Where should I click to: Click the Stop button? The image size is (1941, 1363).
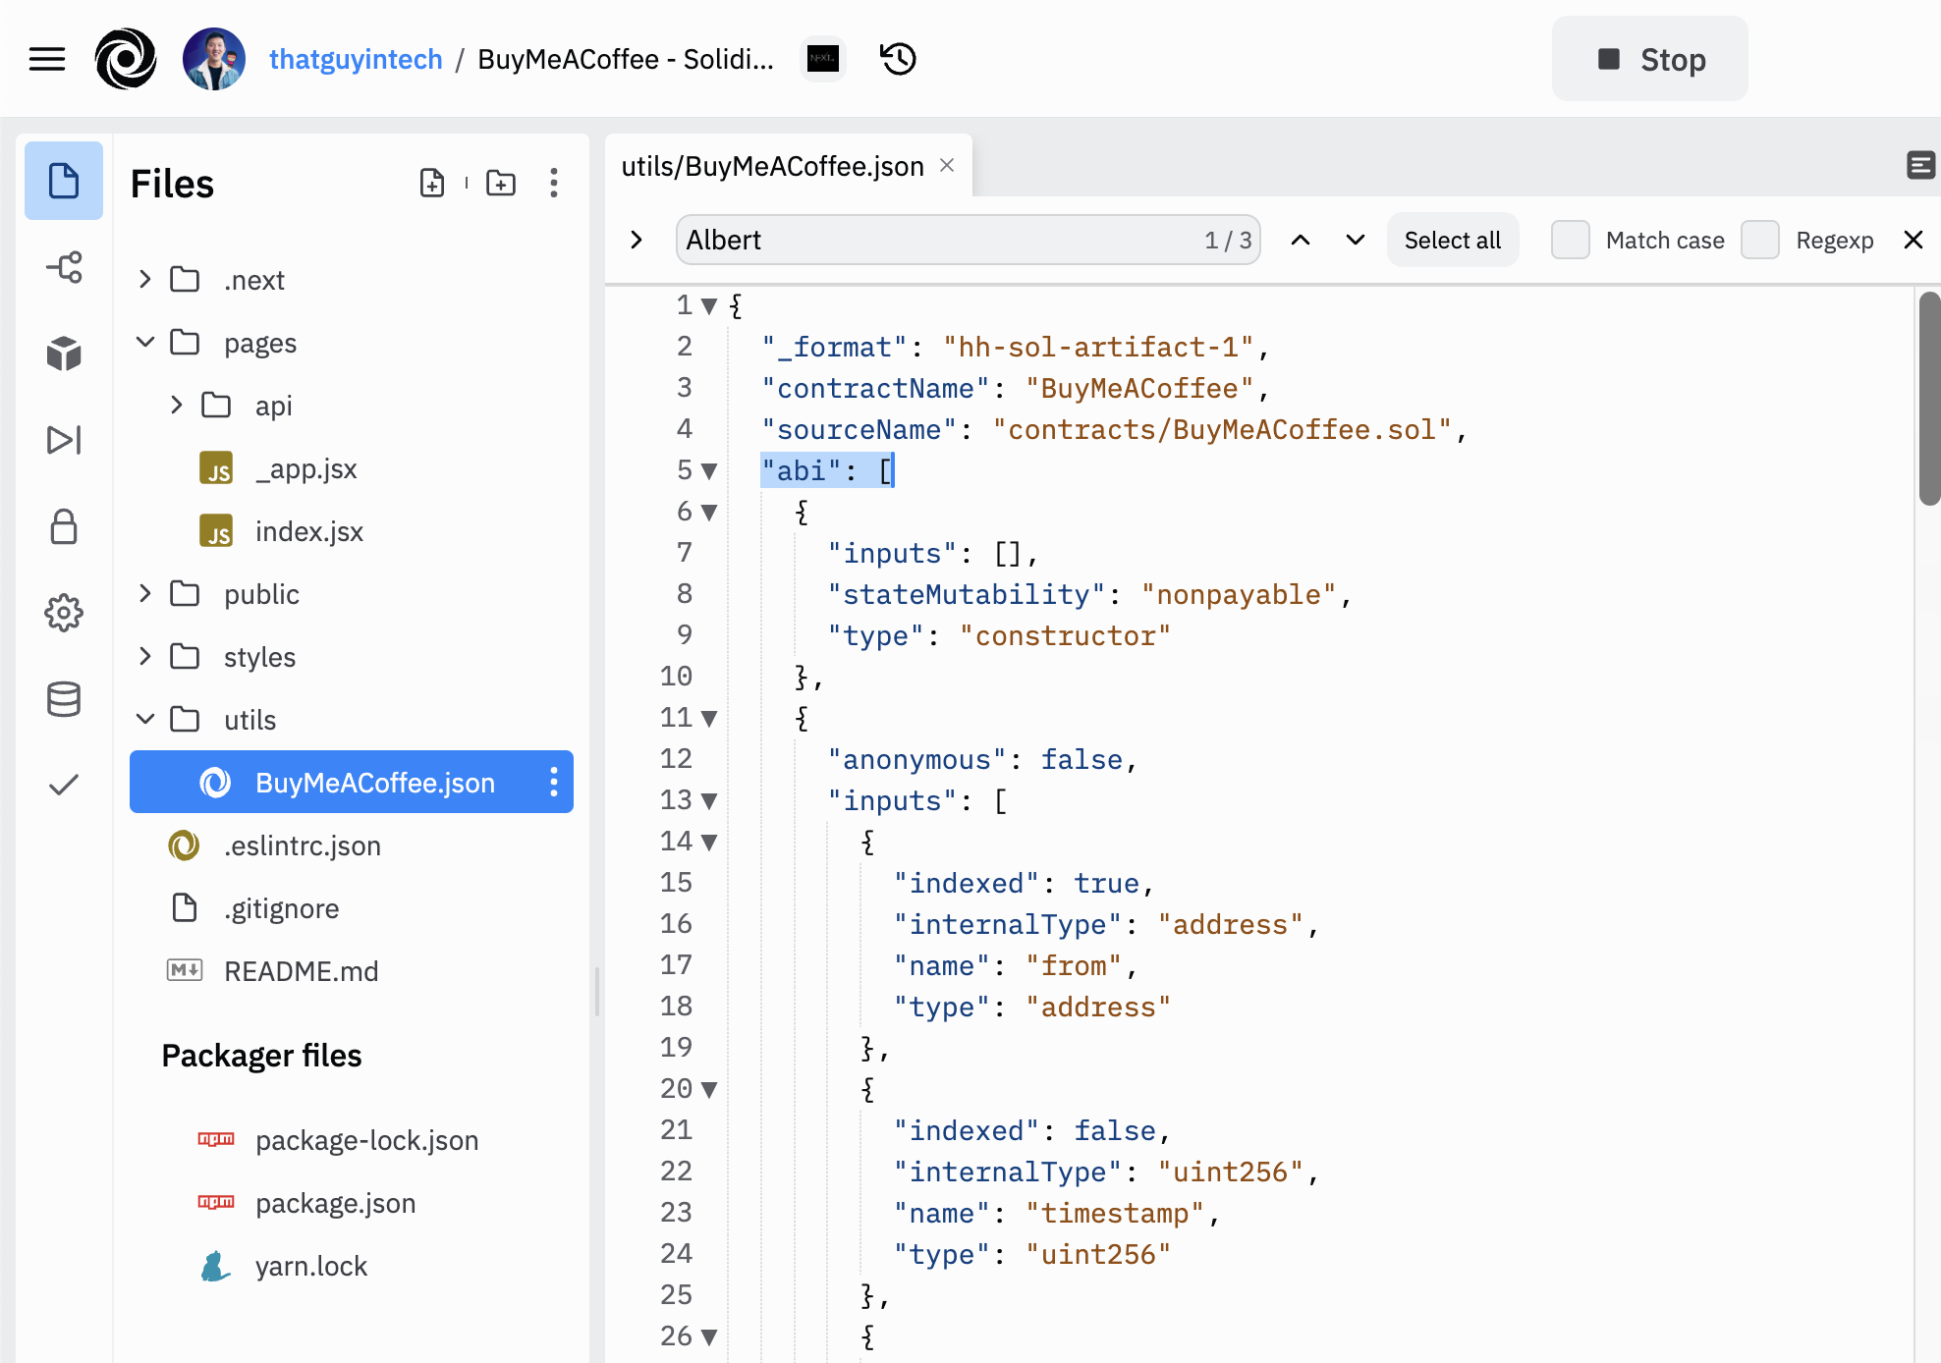pos(1650,59)
